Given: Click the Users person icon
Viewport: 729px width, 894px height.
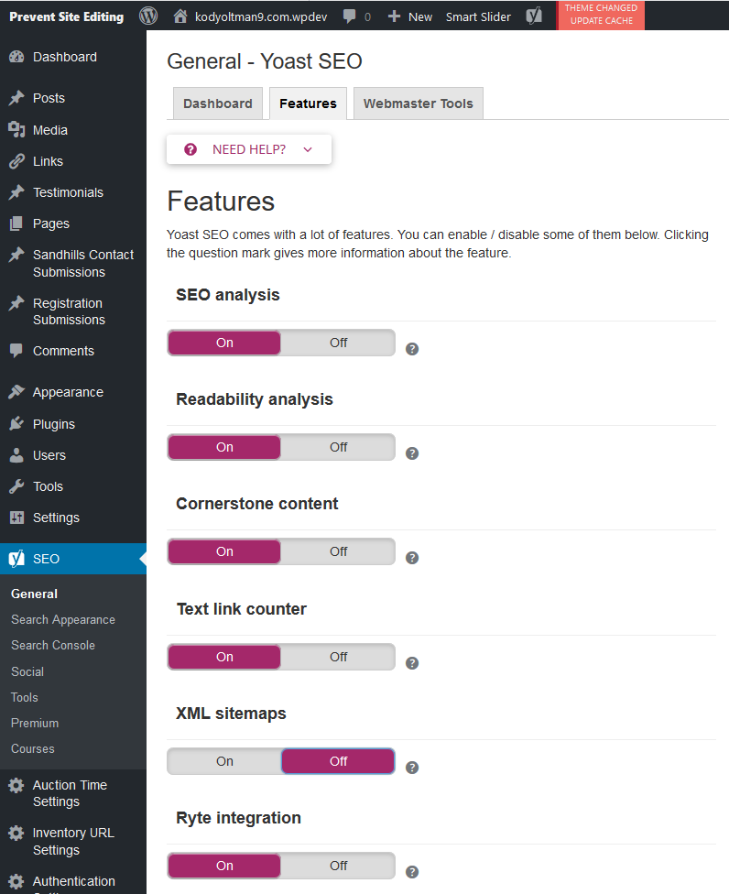Looking at the screenshot, I should pos(16,455).
